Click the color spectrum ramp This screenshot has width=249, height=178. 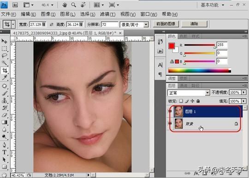(200, 71)
